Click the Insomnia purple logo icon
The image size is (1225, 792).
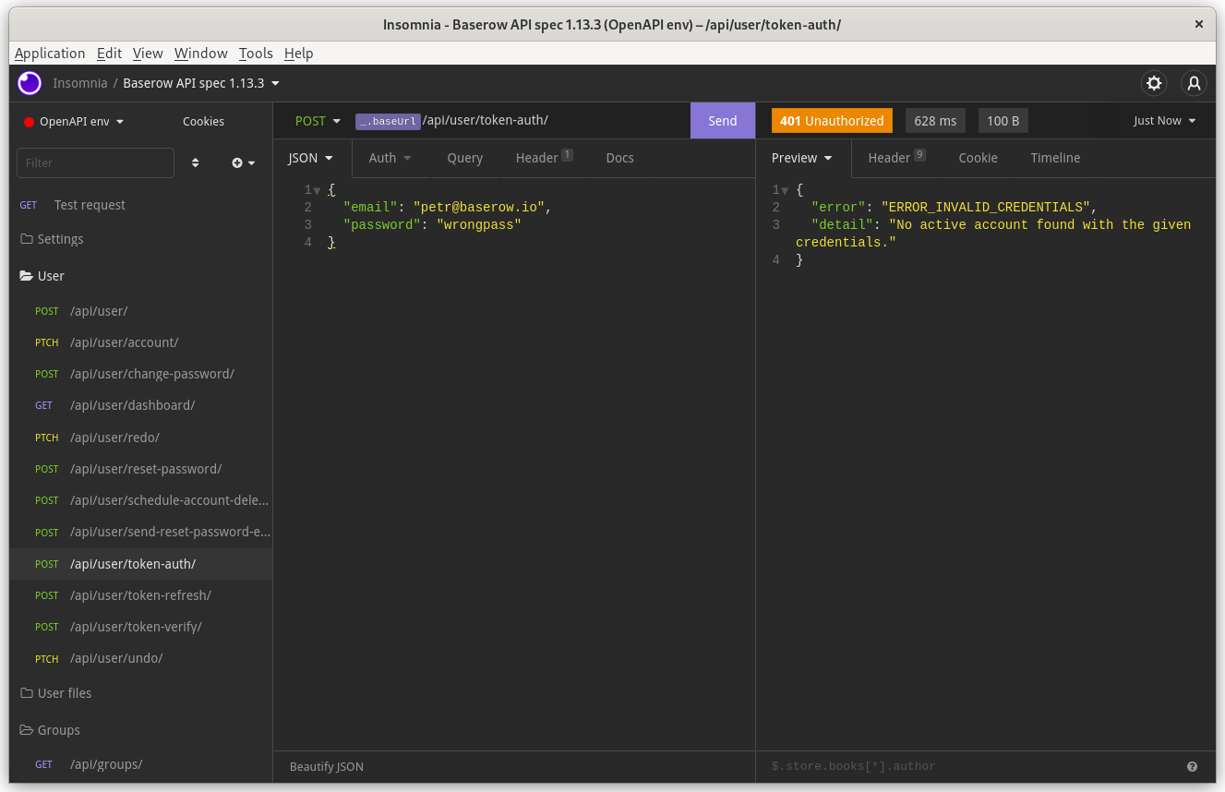tap(30, 83)
